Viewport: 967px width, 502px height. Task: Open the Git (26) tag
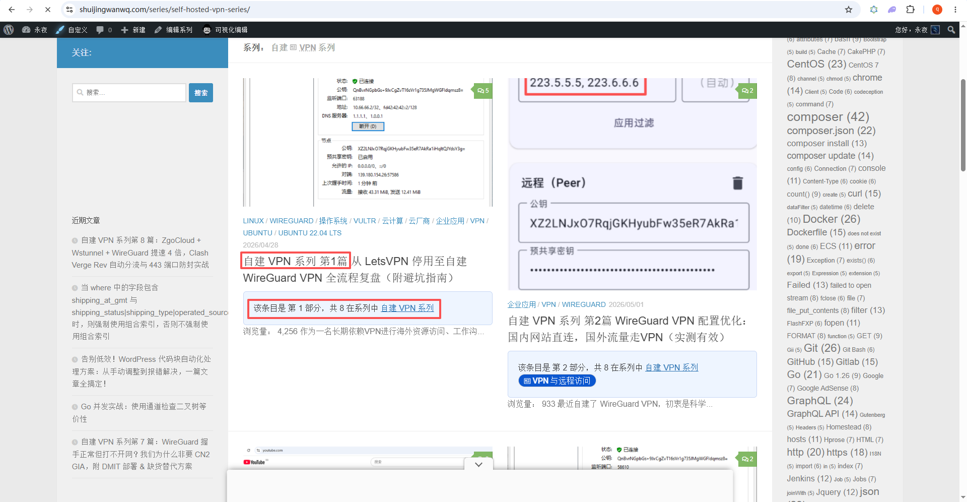coord(822,348)
